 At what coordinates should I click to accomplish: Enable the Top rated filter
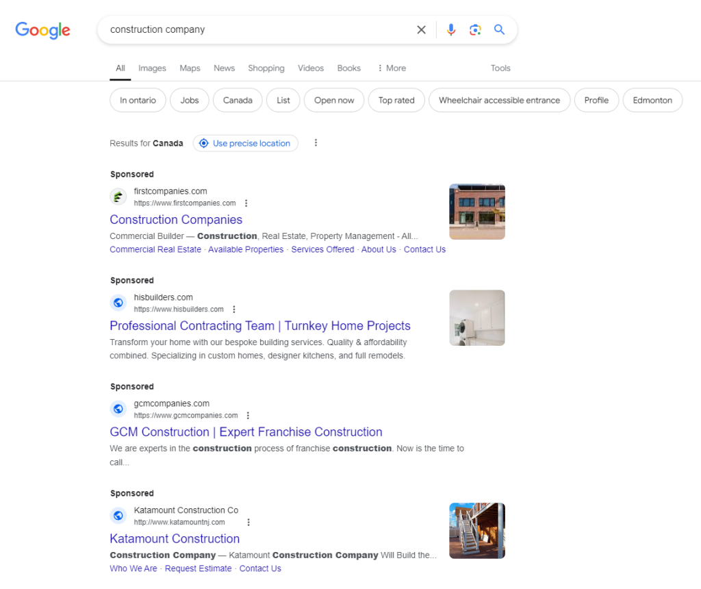[x=396, y=100]
